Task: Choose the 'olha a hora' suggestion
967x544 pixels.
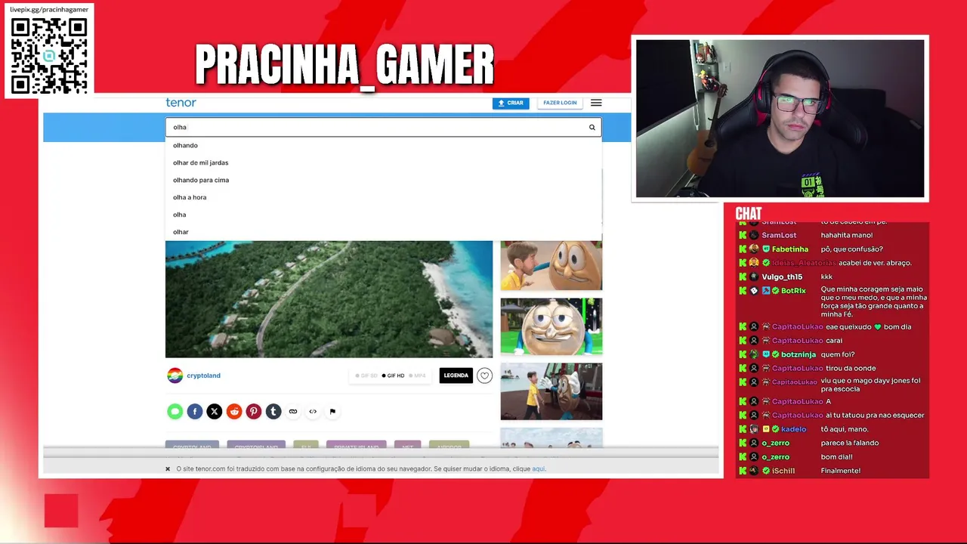Action: point(384,197)
